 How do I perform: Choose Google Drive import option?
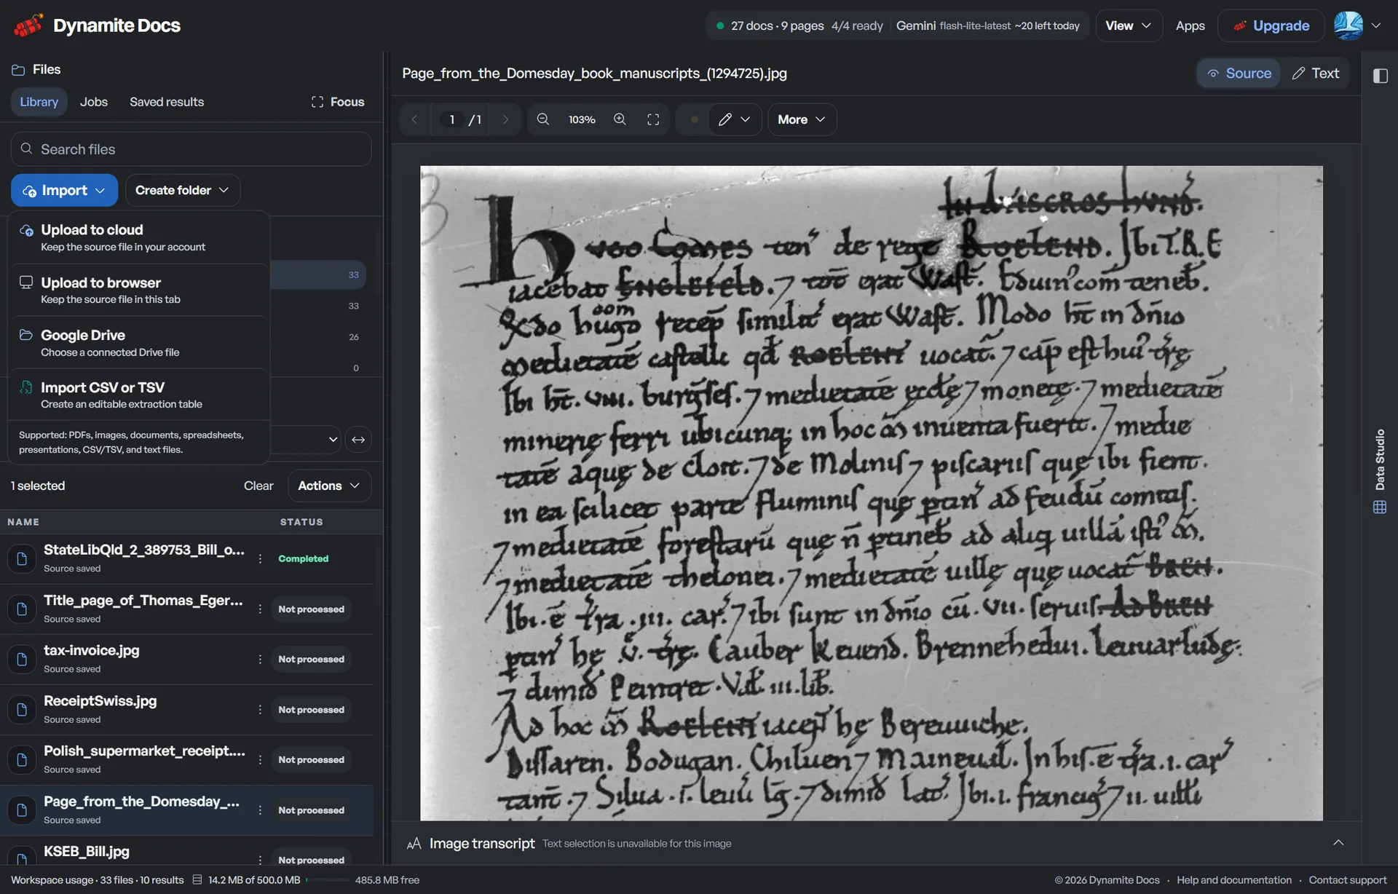[x=138, y=342]
